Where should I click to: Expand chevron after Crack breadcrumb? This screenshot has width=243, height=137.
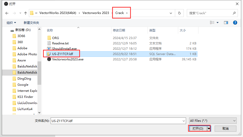(127, 13)
